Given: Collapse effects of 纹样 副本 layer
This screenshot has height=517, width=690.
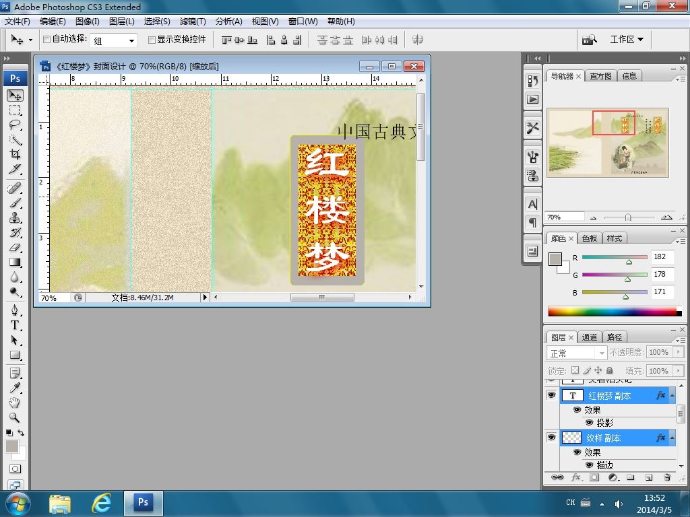Looking at the screenshot, I should (x=672, y=438).
